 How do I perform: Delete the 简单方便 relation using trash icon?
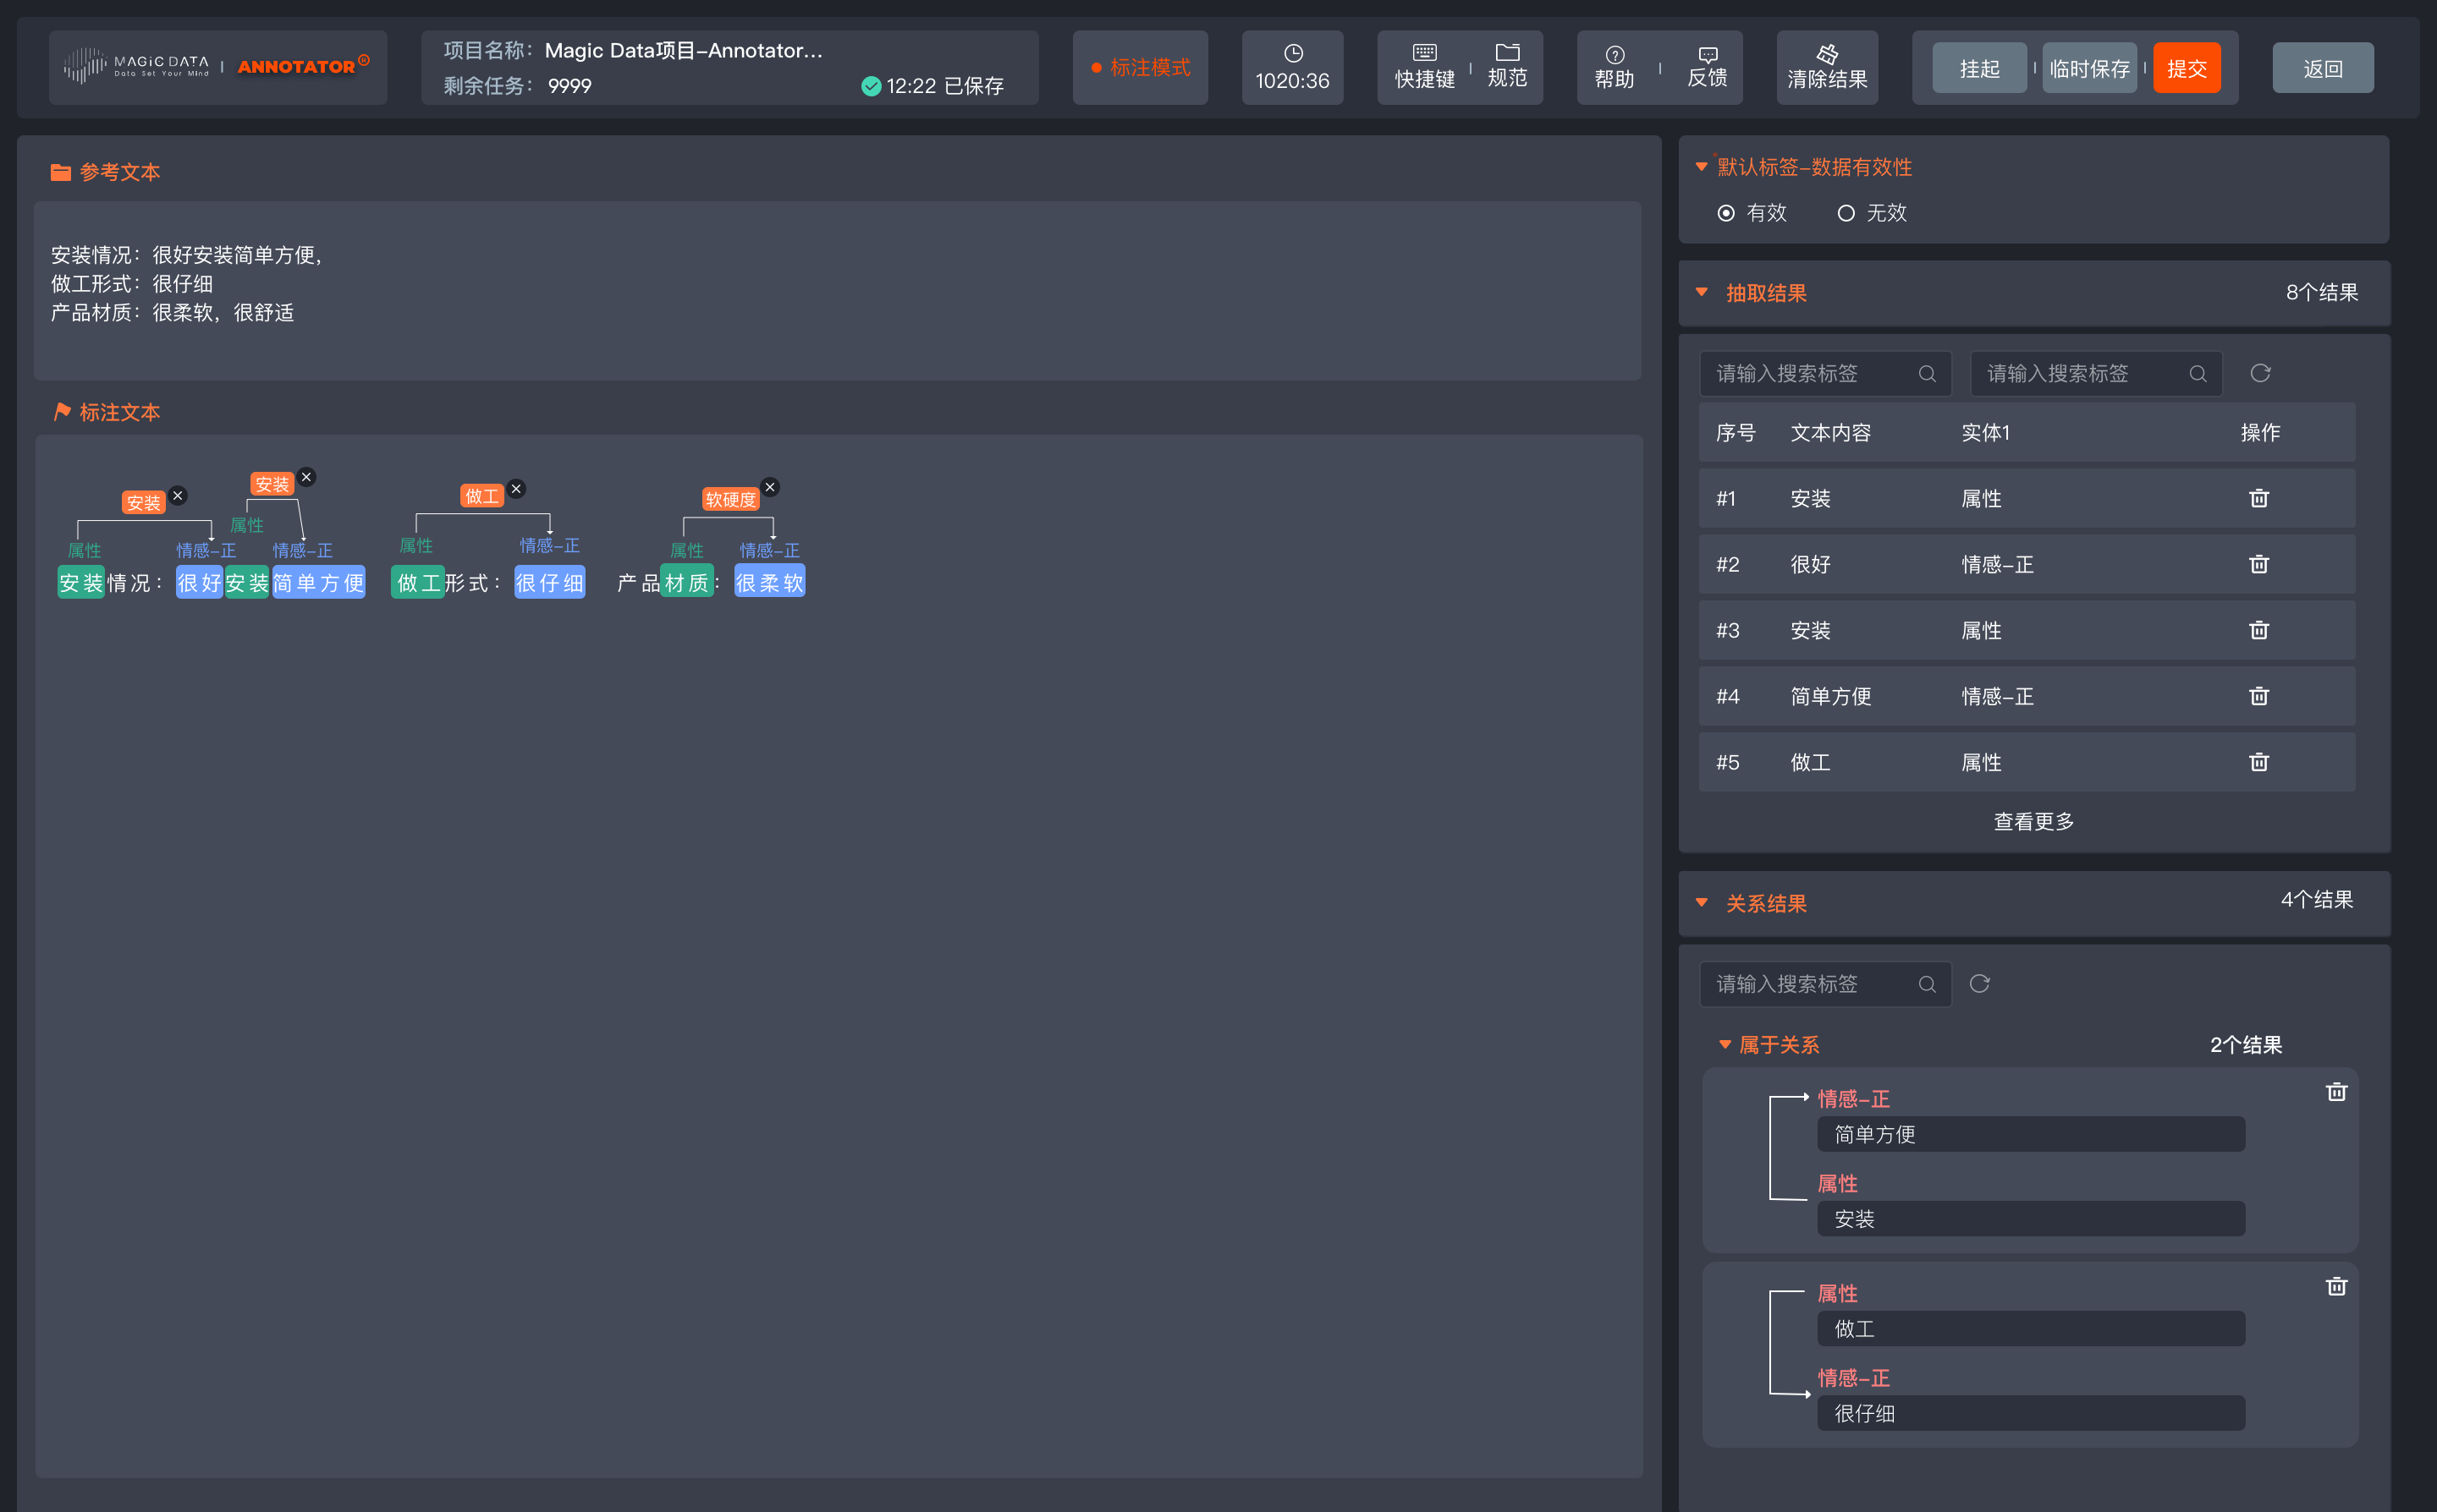pos(2336,1091)
